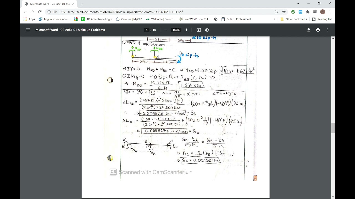The height and width of the screenshot is (199, 355).
Task: Print the PDF document
Action: pyautogui.click(x=318, y=30)
